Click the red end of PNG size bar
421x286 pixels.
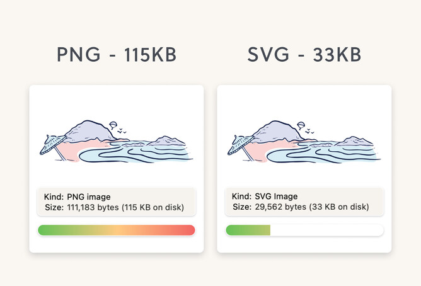188,230
